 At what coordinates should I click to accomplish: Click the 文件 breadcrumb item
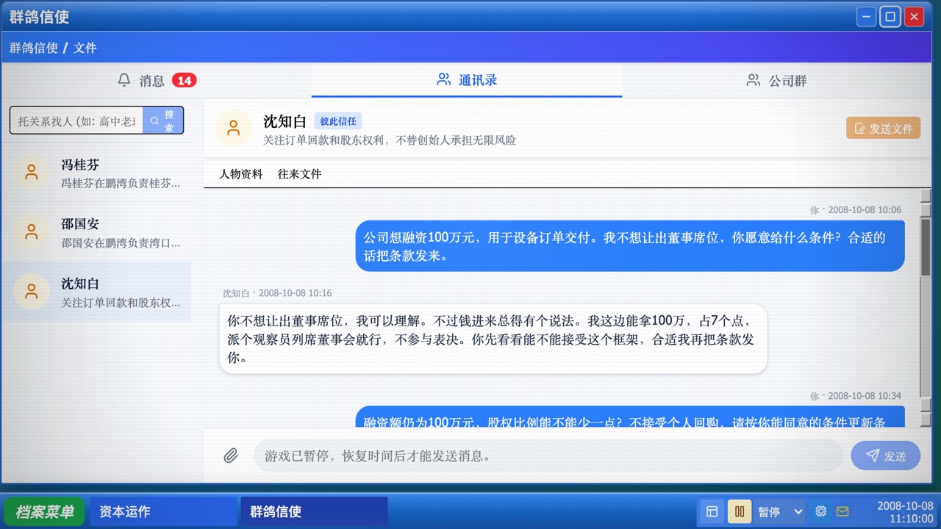coord(85,48)
